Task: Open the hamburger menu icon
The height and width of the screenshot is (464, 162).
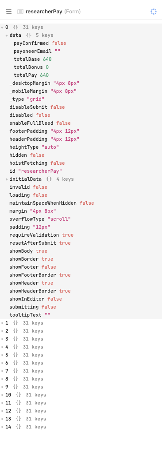Action: click(x=9, y=12)
